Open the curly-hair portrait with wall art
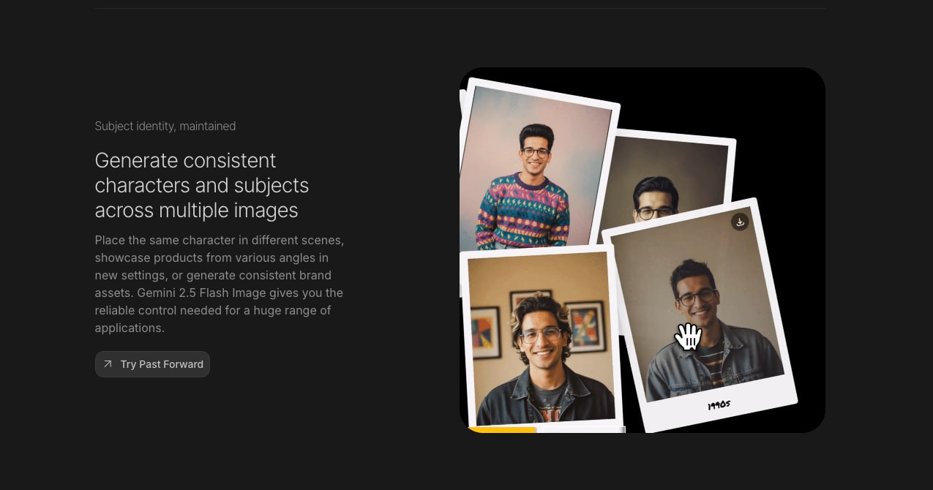 [x=542, y=338]
